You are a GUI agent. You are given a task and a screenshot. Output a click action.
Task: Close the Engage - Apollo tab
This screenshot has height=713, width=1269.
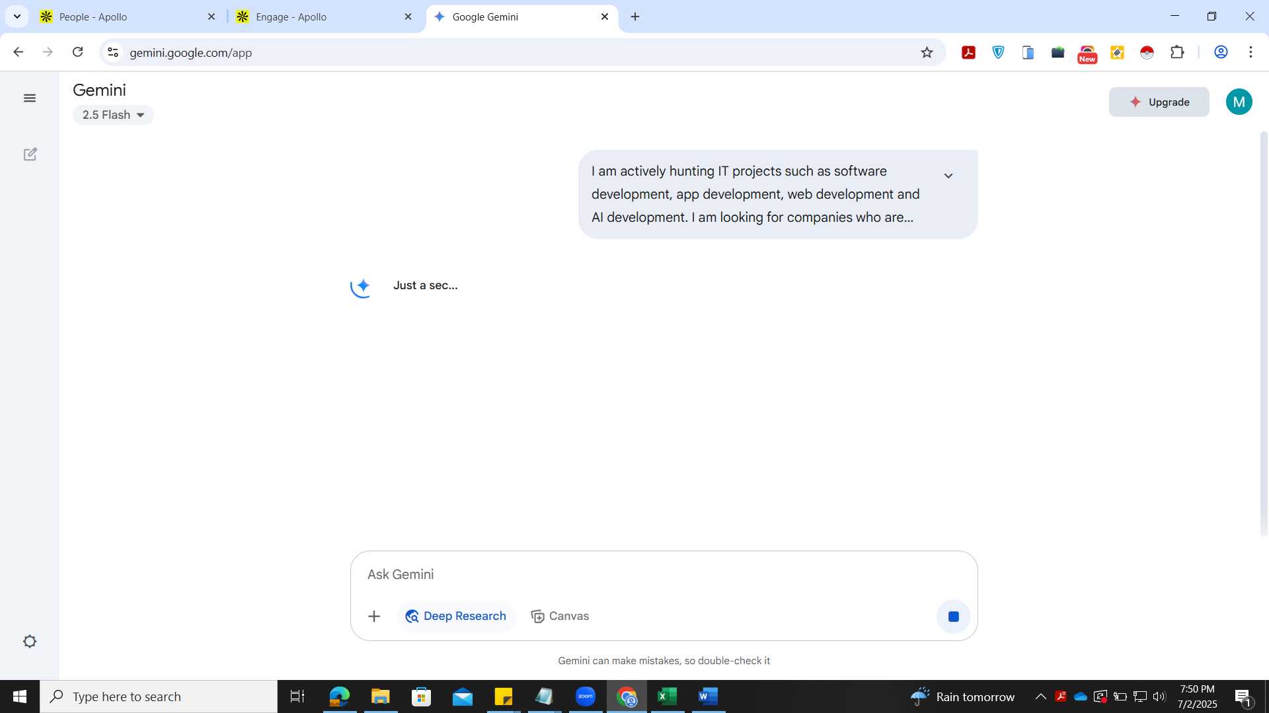408,17
